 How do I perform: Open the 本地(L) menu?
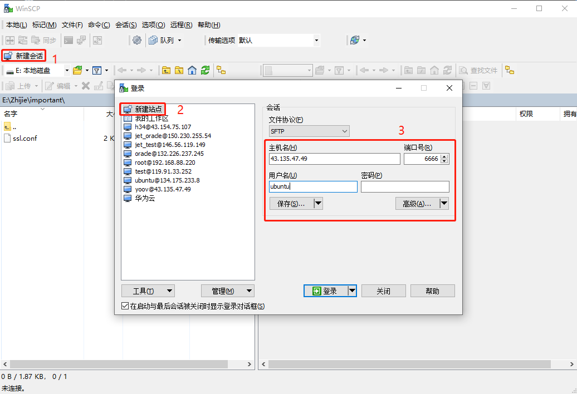17,25
